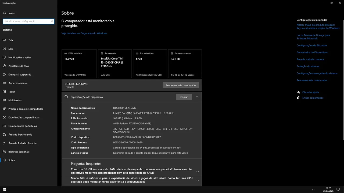This screenshot has height=193, width=344.
Task: Click the 16,0 GB (utilizável: 15,9 GB) value
Action: [128, 118]
